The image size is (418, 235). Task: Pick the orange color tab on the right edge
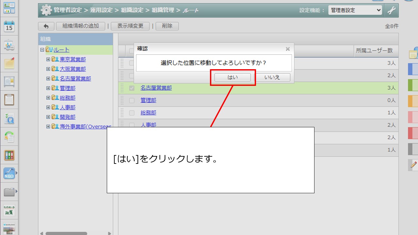[413, 101]
